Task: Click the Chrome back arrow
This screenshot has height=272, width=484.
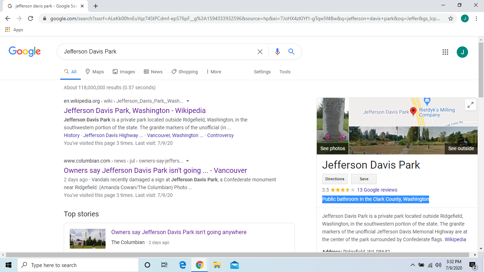Action: tap(8, 18)
